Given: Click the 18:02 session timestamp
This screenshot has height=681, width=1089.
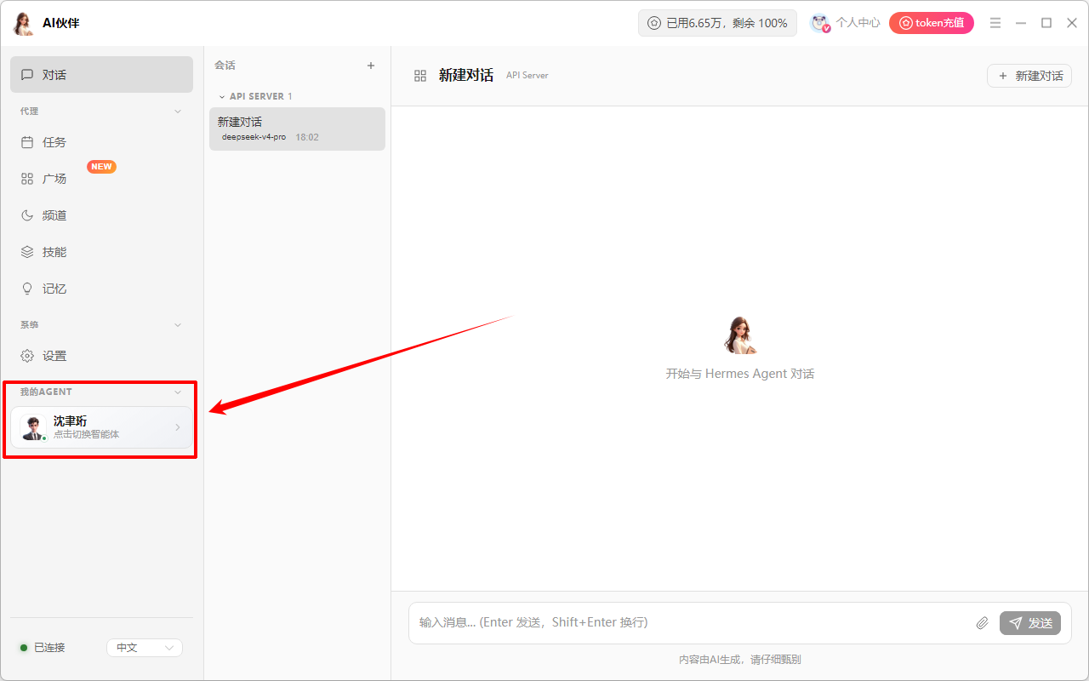Looking at the screenshot, I should pyautogui.click(x=307, y=137).
